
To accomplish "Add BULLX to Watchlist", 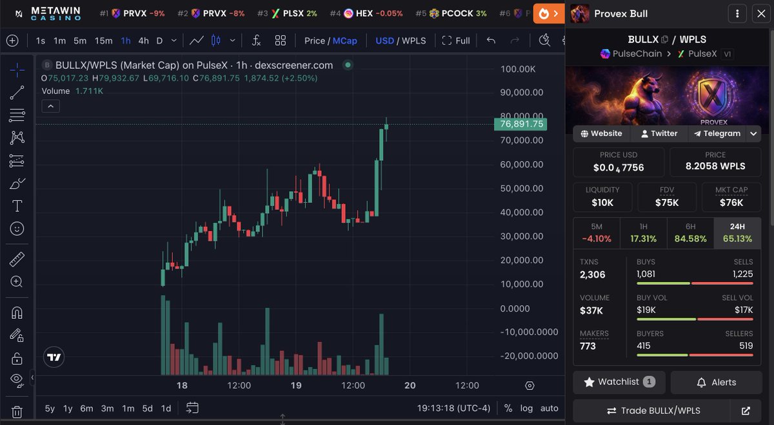I will tap(619, 382).
